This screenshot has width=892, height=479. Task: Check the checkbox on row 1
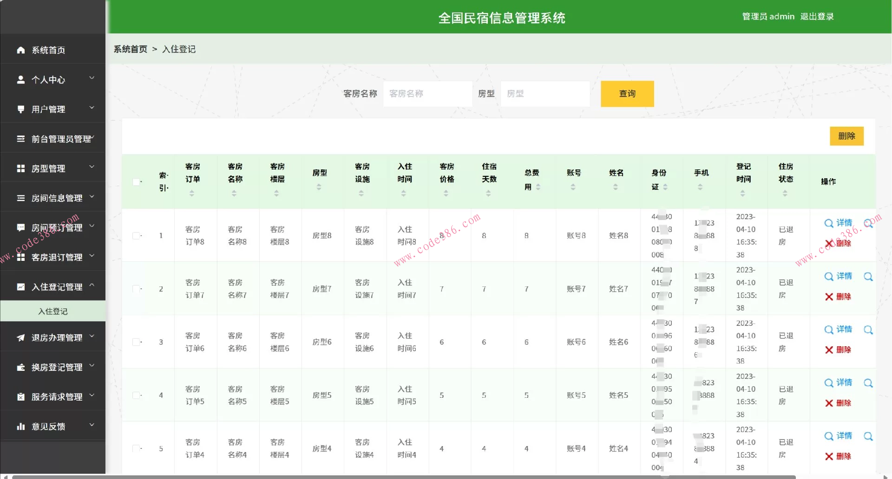[137, 235]
